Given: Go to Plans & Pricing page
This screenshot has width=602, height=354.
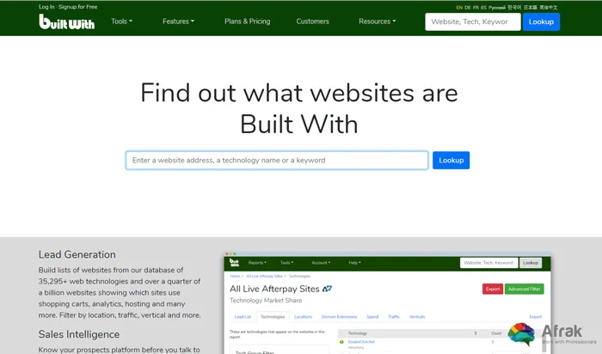Looking at the screenshot, I should (248, 21).
